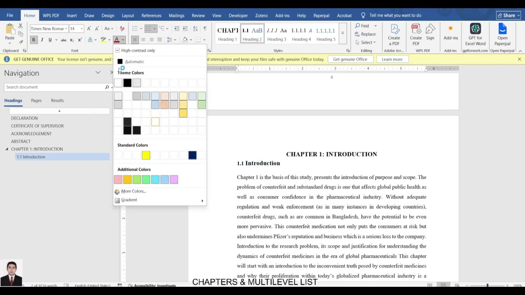This screenshot has width=525, height=295.
Task: Switch to the References ribbon tab
Action: click(x=151, y=16)
